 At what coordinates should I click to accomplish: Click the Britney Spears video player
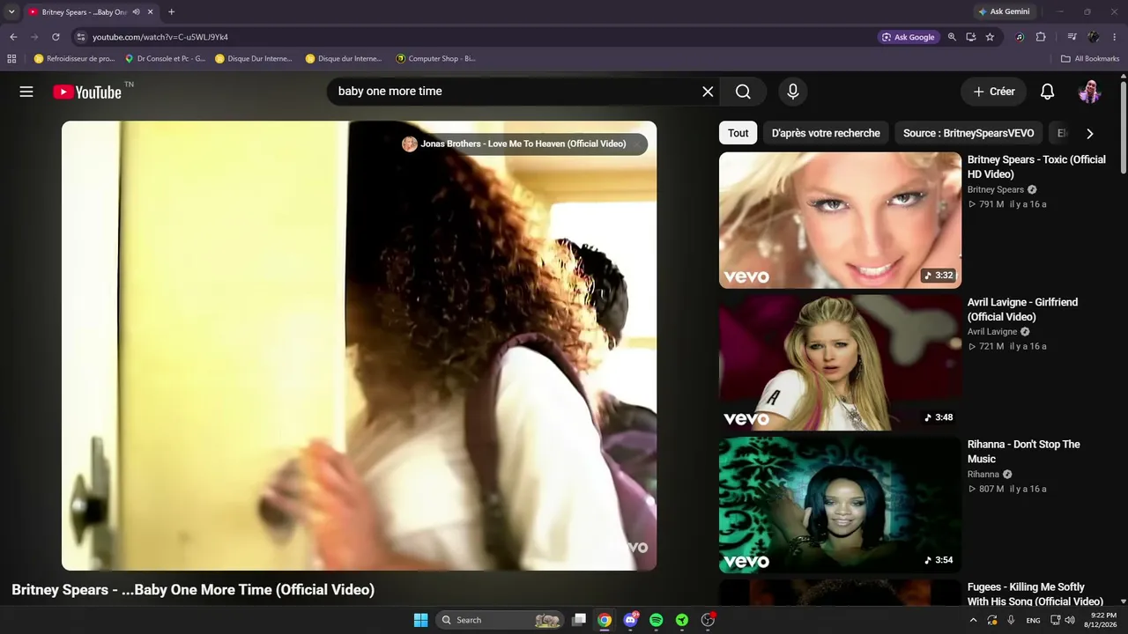coord(359,345)
